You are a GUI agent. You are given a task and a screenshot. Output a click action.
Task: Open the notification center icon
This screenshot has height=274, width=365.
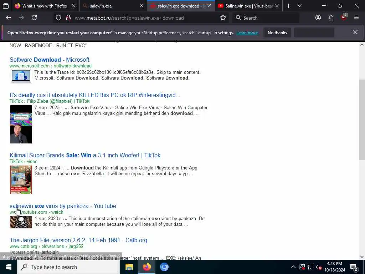(x=354, y=267)
